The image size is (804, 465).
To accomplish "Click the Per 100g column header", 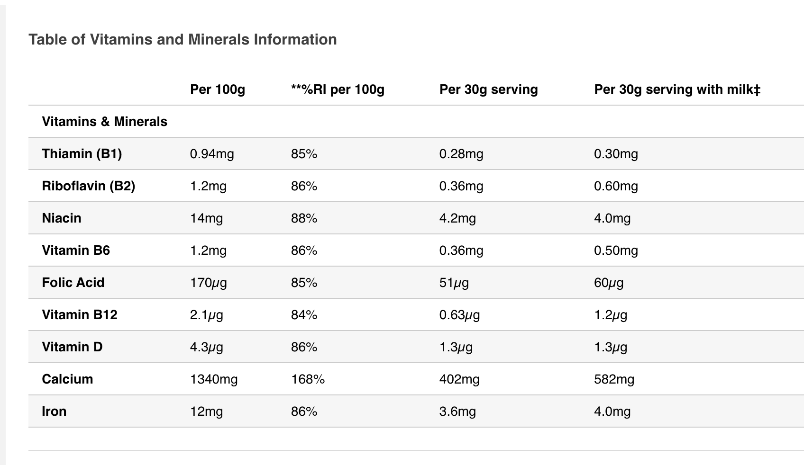I will [217, 89].
